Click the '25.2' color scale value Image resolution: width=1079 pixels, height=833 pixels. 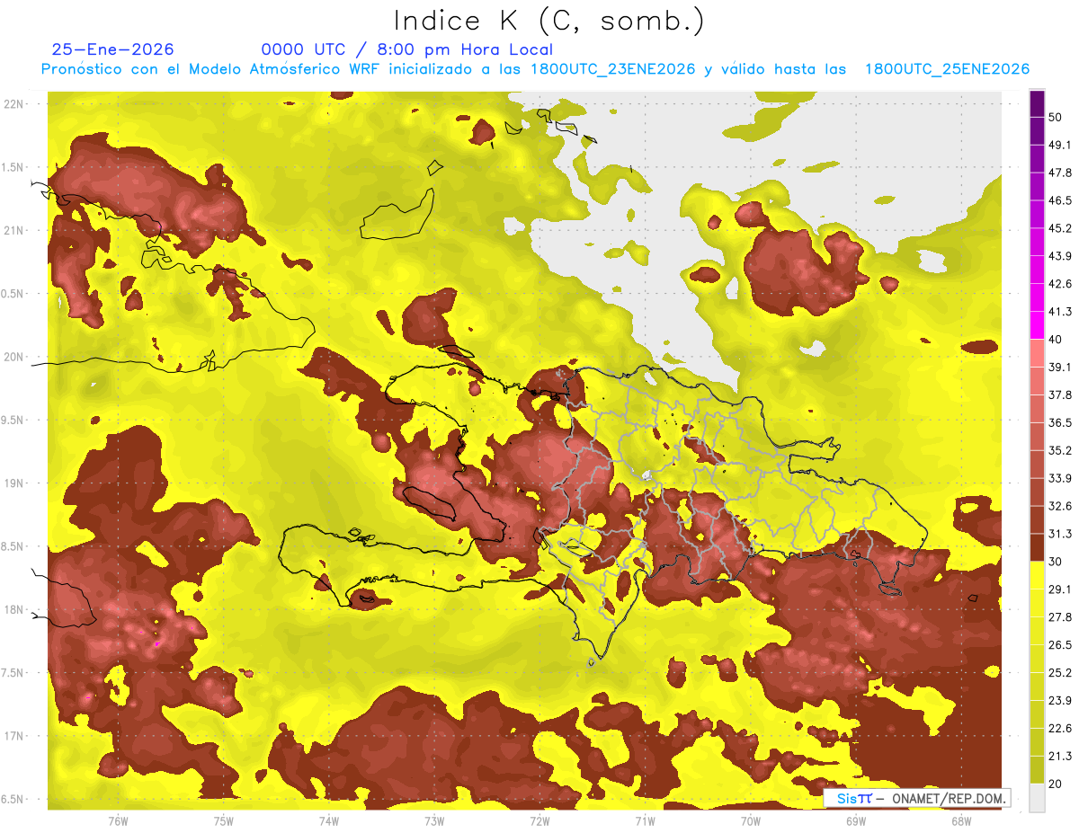pyautogui.click(x=1060, y=673)
